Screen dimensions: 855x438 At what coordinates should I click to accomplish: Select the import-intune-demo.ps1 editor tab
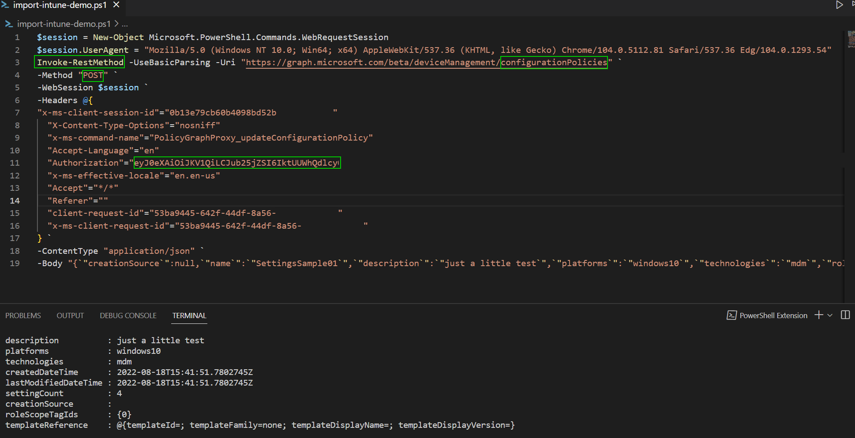pyautogui.click(x=60, y=5)
